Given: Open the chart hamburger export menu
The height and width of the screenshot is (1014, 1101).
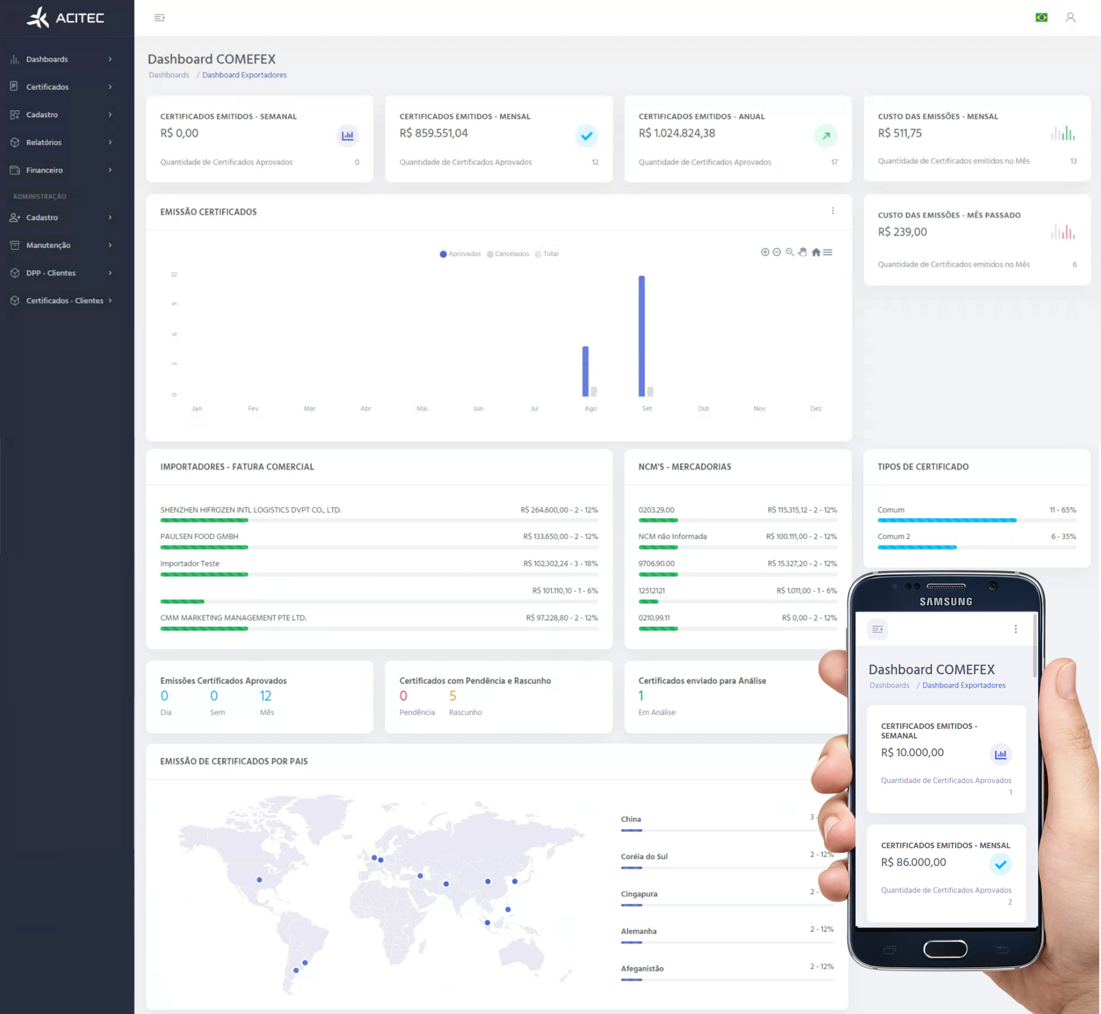Looking at the screenshot, I should tap(828, 252).
